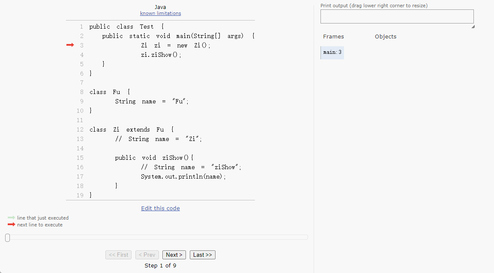This screenshot has height=273, width=494.
Task: Click the Frames column header
Action: point(333,37)
